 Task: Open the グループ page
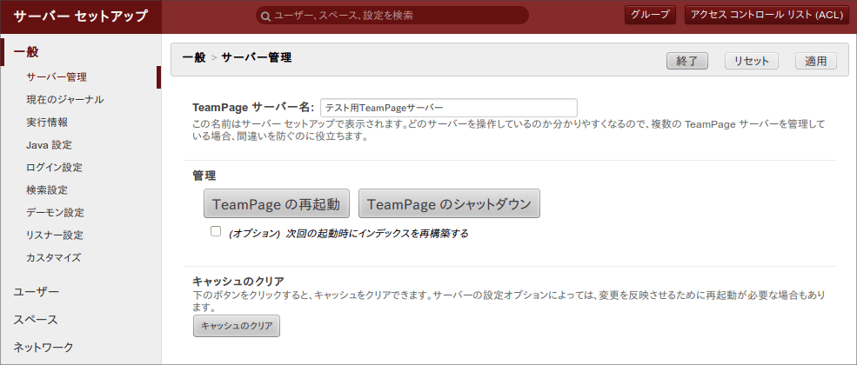(651, 15)
